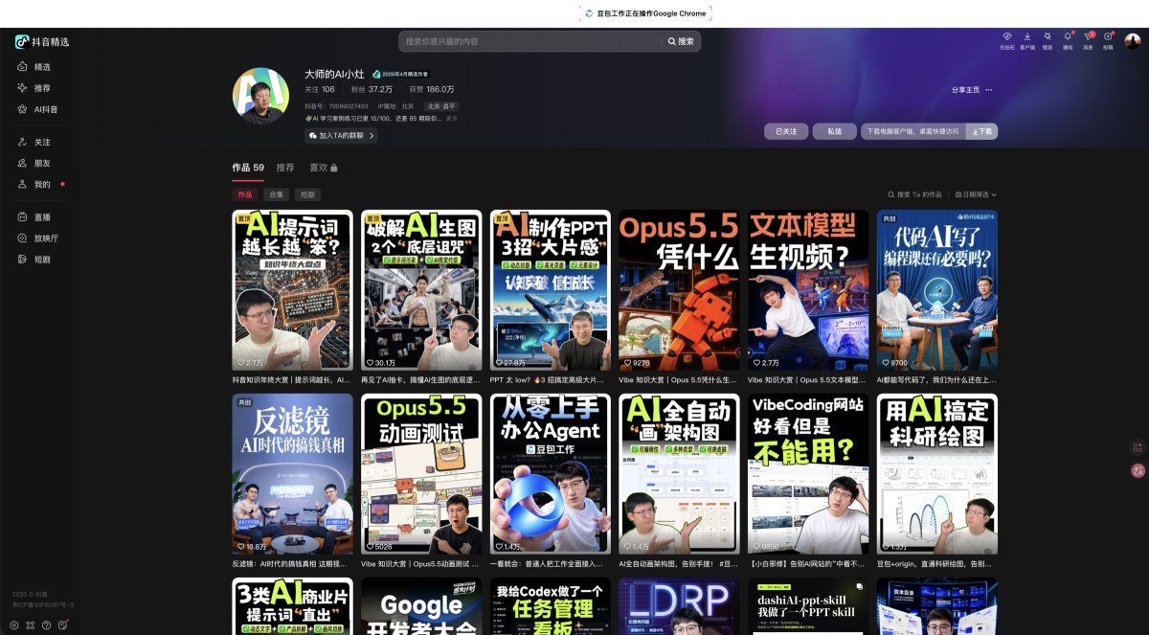Open the settings gear in sidebar footer
The image size is (1149, 635).
point(14,625)
